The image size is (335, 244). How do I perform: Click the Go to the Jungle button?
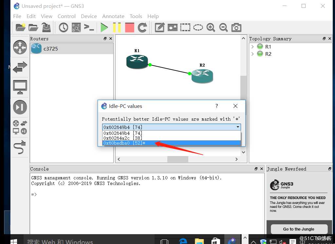click(299, 229)
